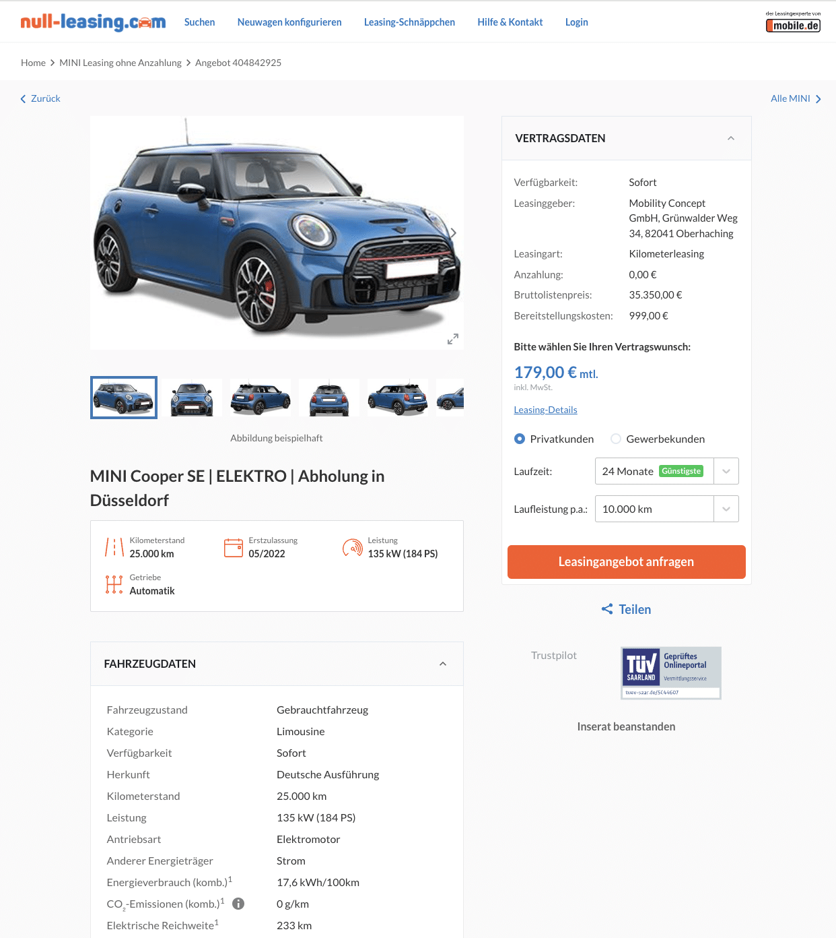Open the Laufzeit 24 Monate dropdown
The image size is (836, 938).
click(x=666, y=471)
